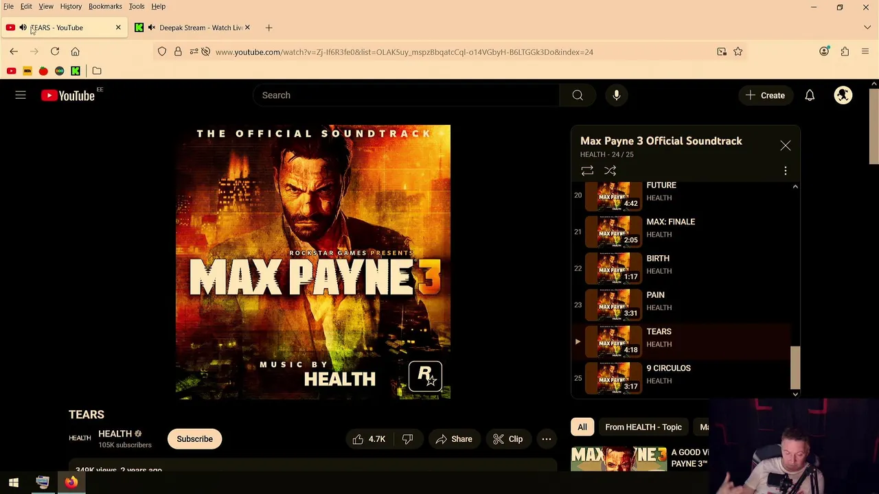Close the Max Payne 3 playlist panel
This screenshot has height=494, width=879.
pos(786,145)
